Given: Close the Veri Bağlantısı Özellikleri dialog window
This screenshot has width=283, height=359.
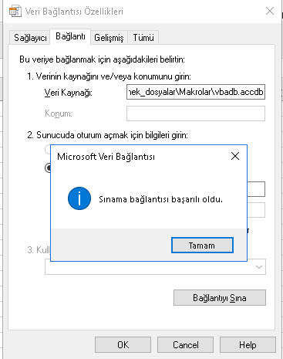Looking at the screenshot, I should coord(270,11).
